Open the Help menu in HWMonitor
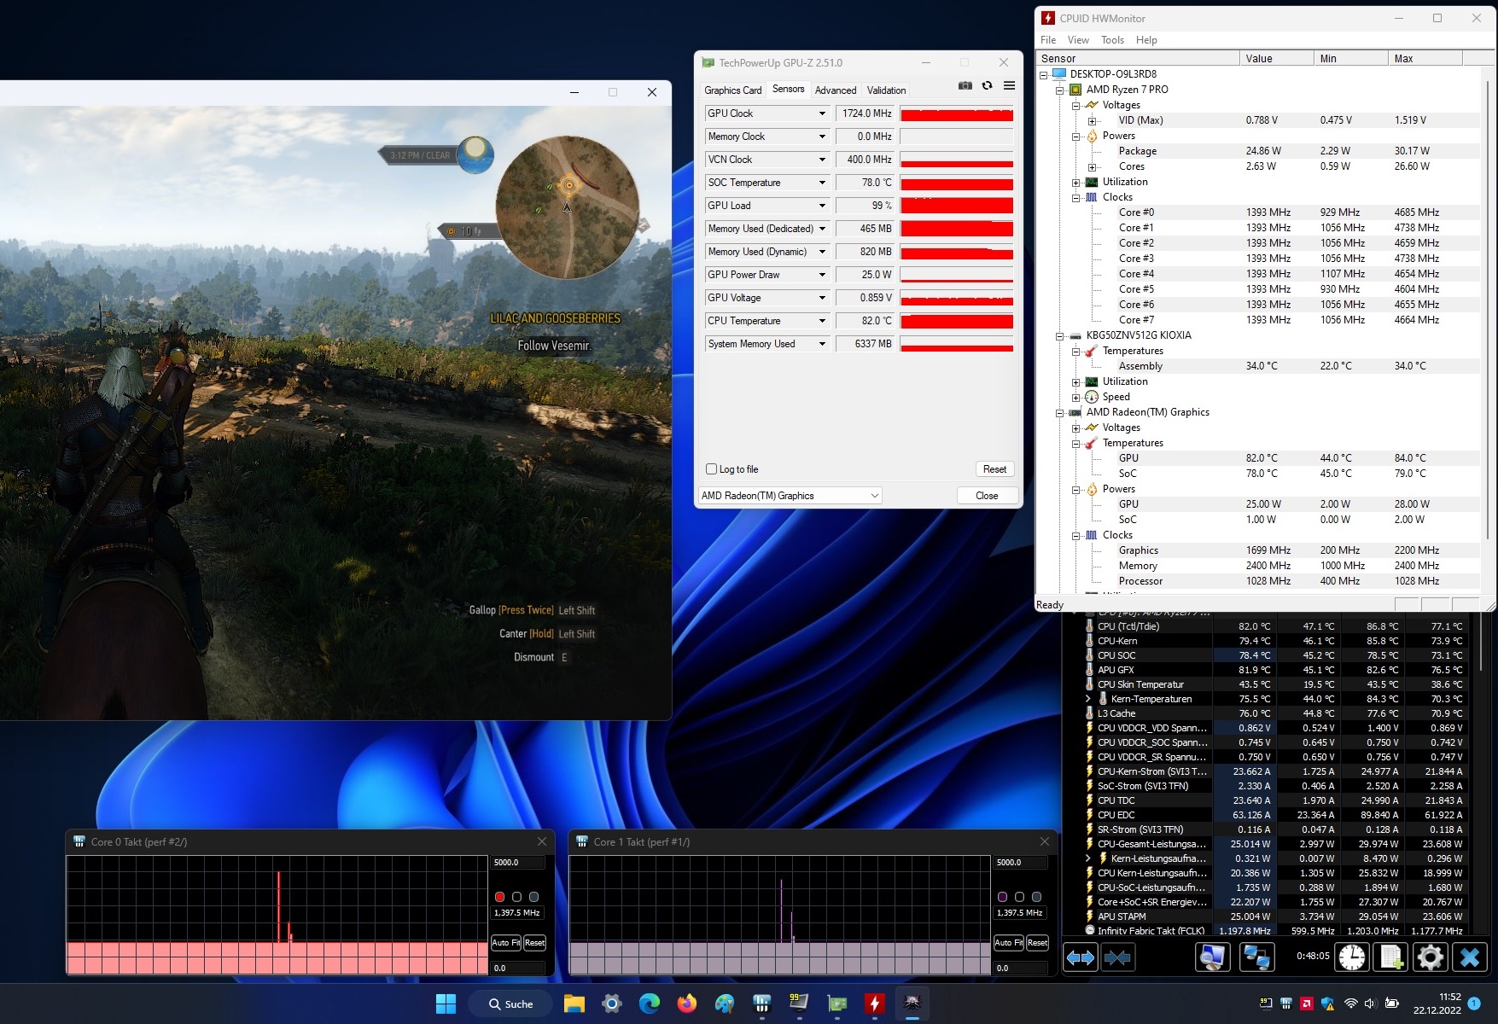Viewport: 1498px width, 1024px height. [x=1146, y=40]
